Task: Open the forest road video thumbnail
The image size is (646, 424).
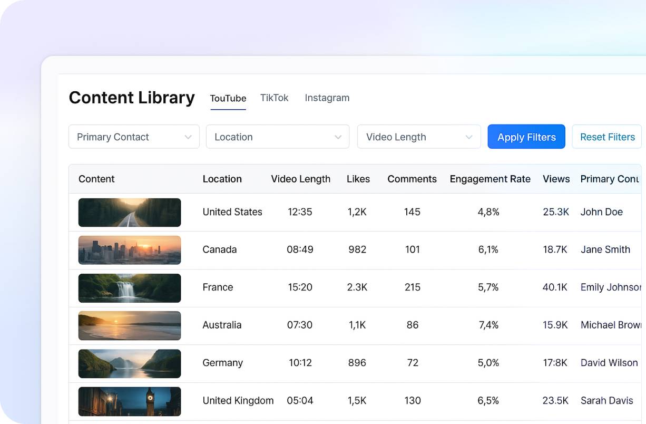Action: point(130,213)
